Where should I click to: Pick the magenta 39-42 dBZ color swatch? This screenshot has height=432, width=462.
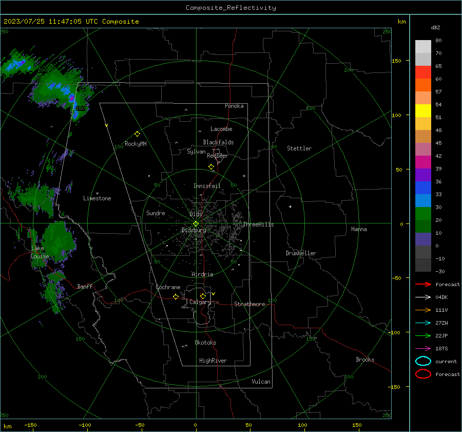pos(423,162)
